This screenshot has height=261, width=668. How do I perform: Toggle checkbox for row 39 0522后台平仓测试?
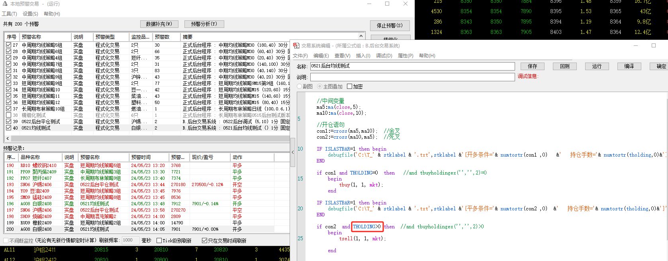8,122
